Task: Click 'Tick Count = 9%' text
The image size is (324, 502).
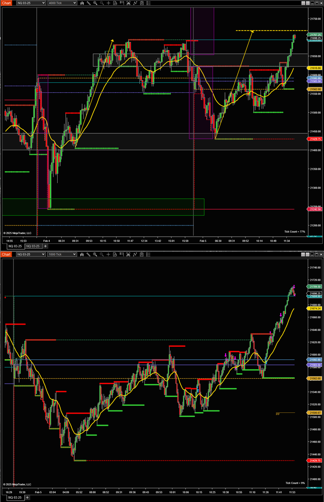Action: (x=296, y=483)
